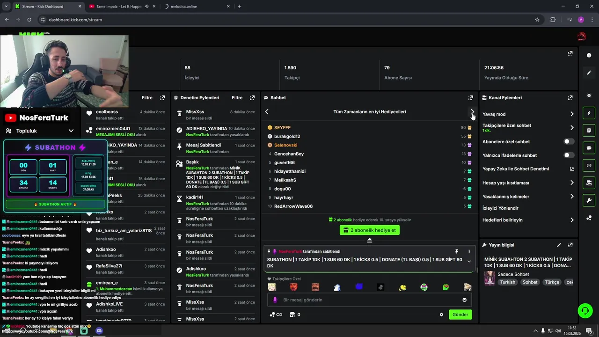The image size is (599, 337).
Task: Click in the Bir mesaj gönderin field
Action: pos(370,300)
